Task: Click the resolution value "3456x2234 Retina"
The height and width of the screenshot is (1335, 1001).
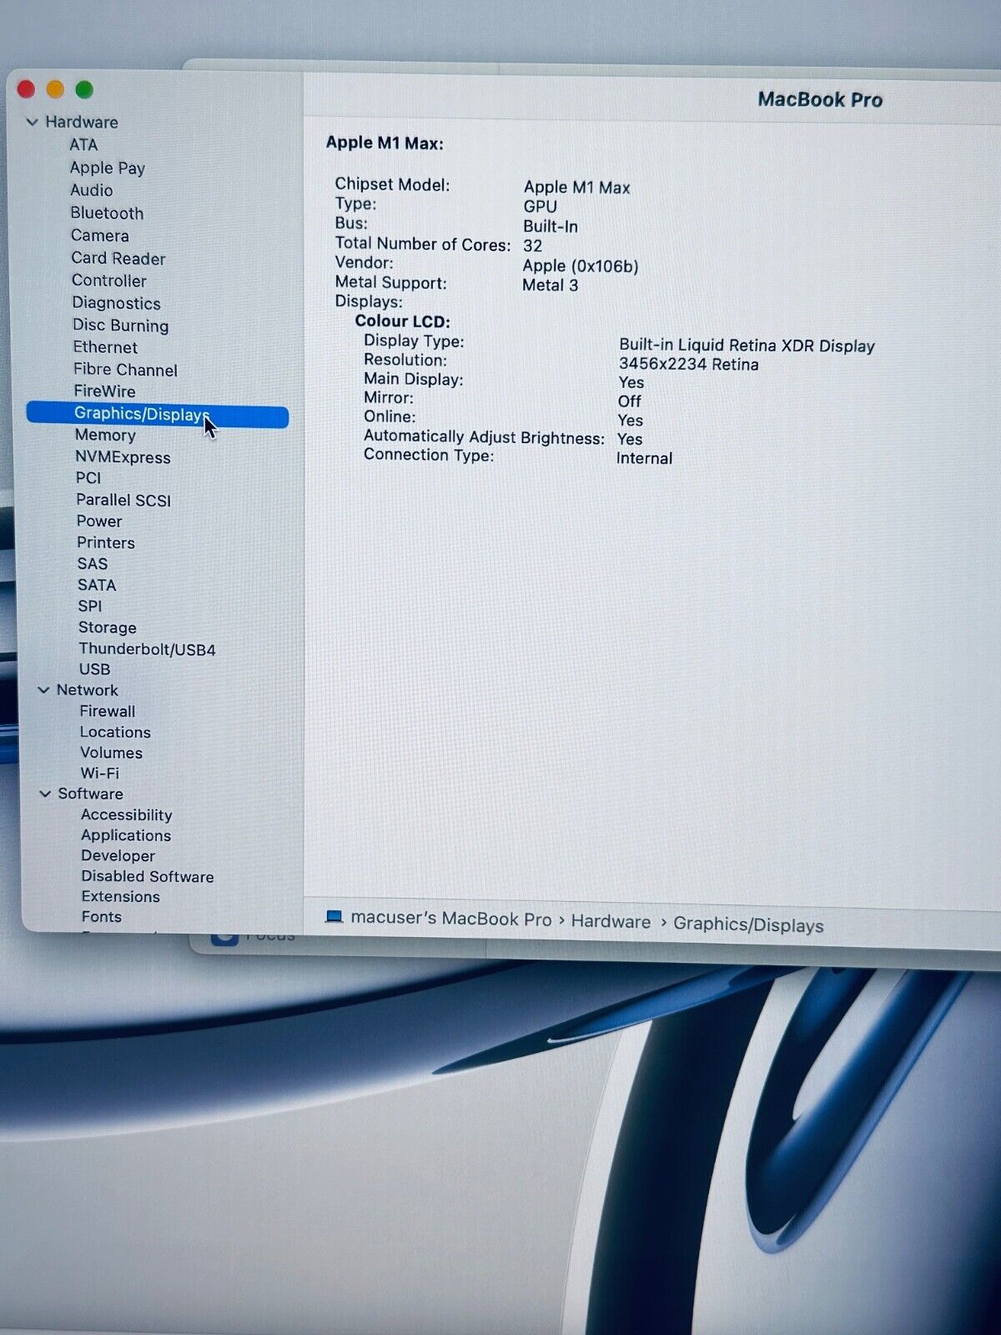Action: click(x=689, y=364)
